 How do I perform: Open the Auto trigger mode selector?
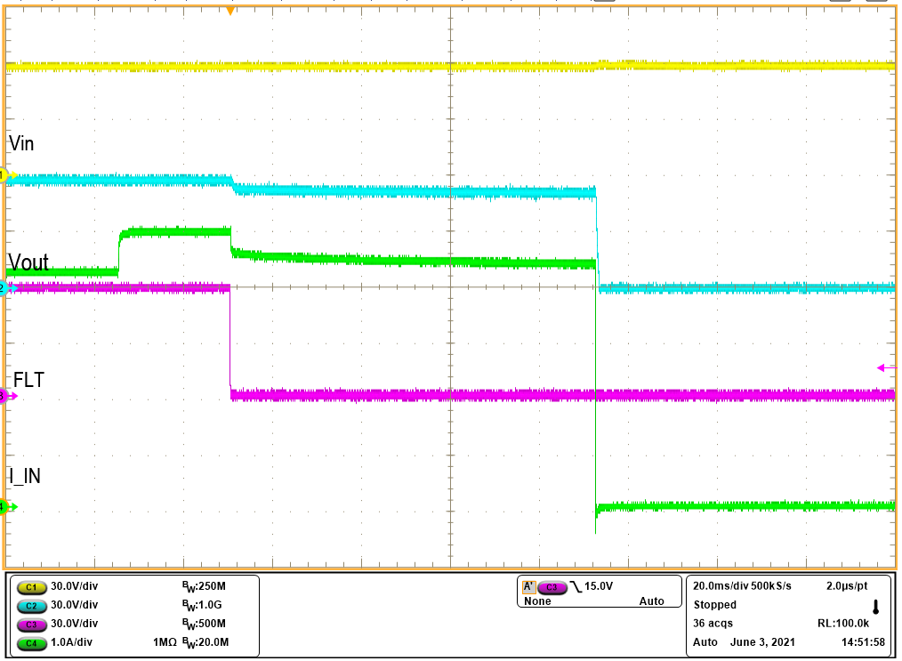[x=652, y=601]
